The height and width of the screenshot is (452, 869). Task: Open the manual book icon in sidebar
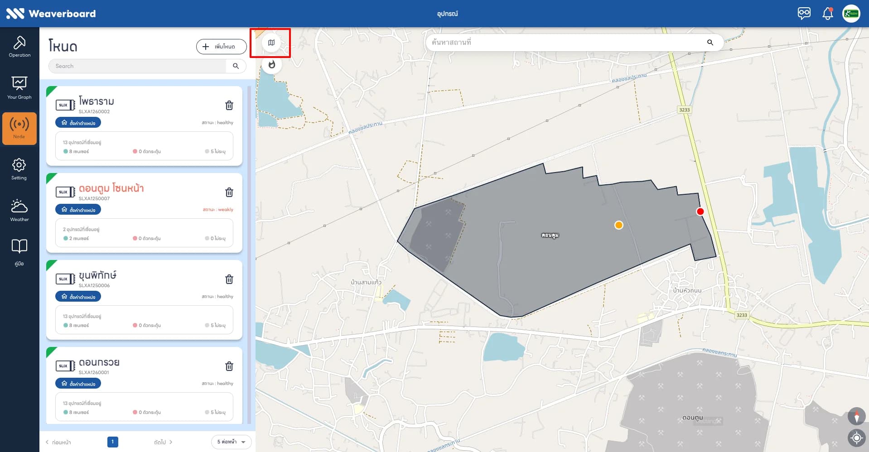tap(19, 252)
